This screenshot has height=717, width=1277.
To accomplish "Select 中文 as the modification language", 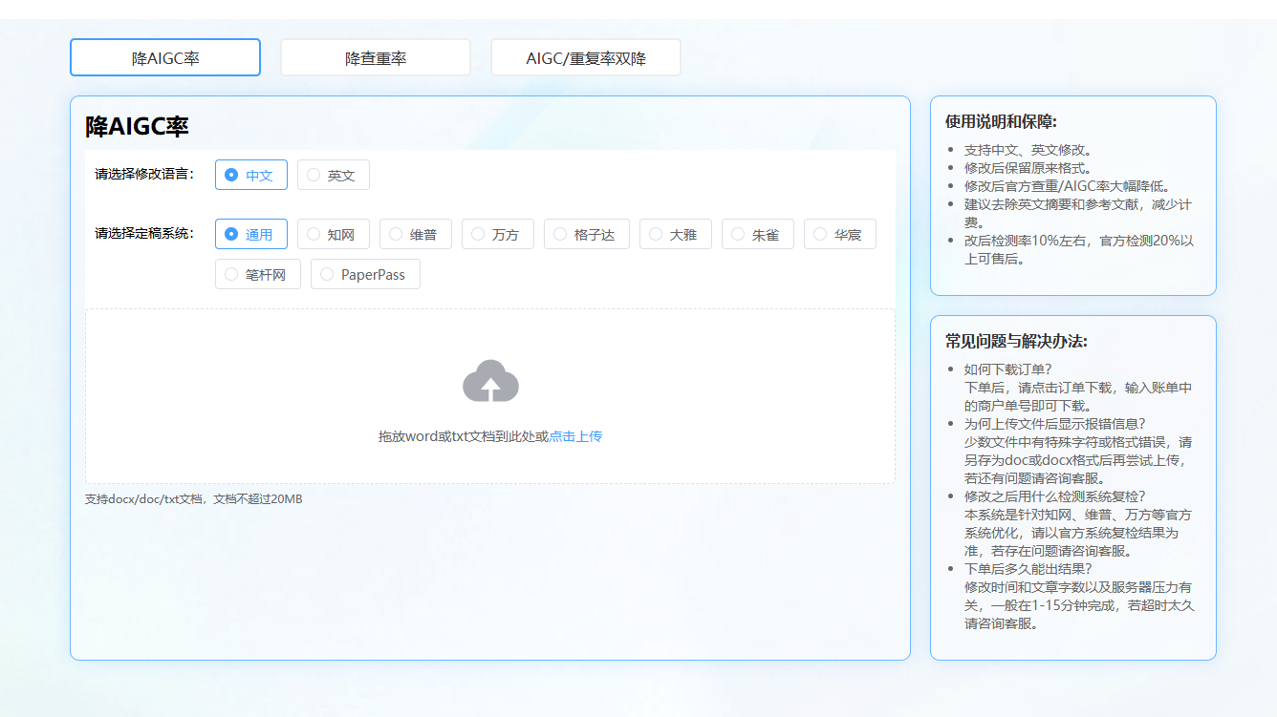I will (250, 175).
